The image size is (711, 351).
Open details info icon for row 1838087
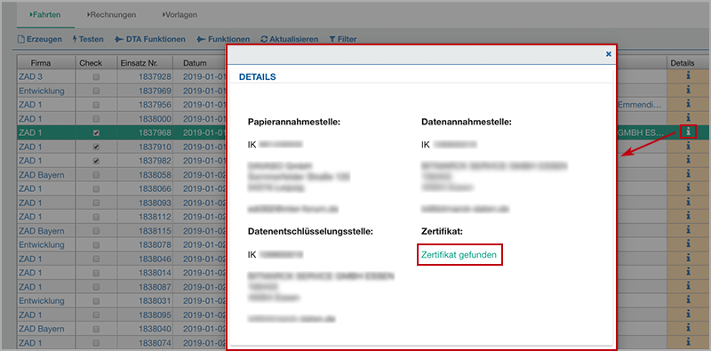click(x=688, y=287)
